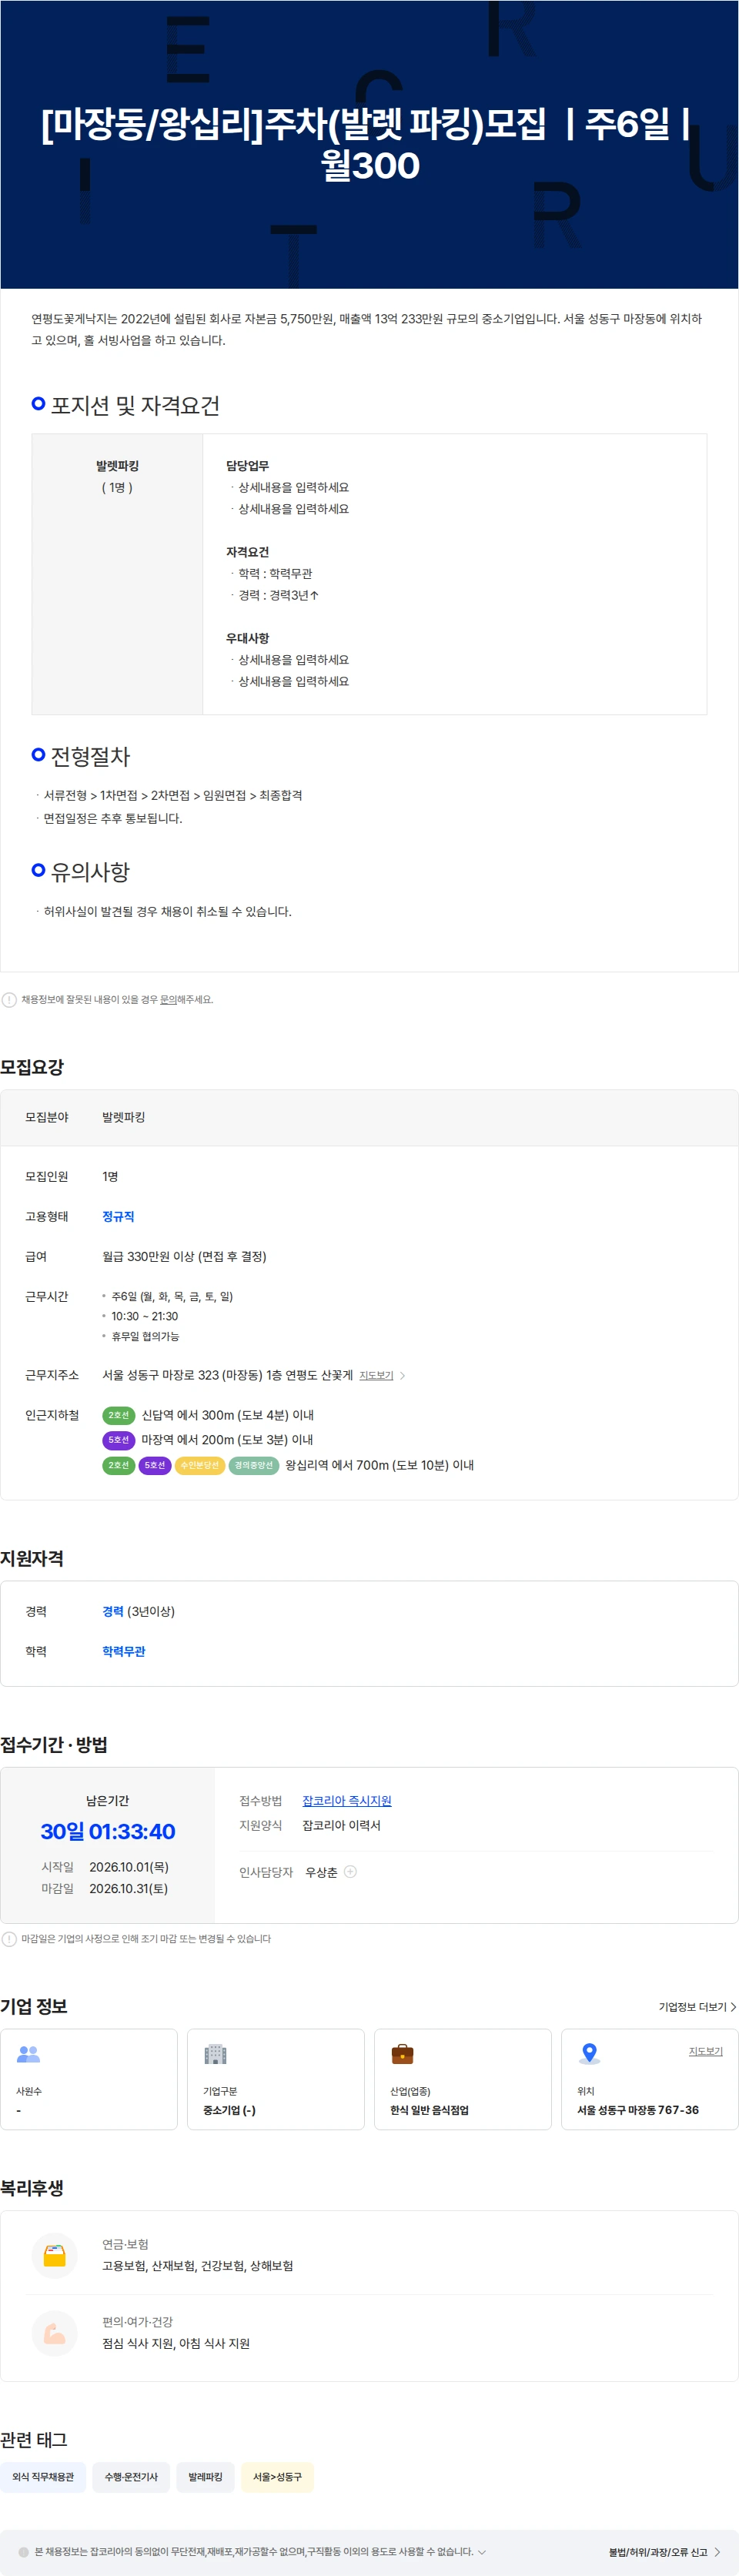739x2576 pixels.
Task: Click the 정규직 employment type text
Action: 118,1216
